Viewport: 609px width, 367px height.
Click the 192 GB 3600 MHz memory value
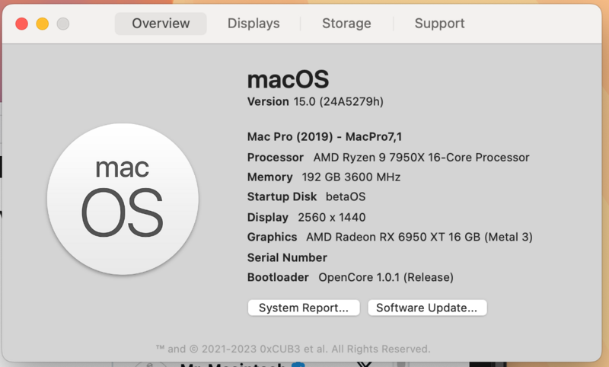click(x=351, y=177)
